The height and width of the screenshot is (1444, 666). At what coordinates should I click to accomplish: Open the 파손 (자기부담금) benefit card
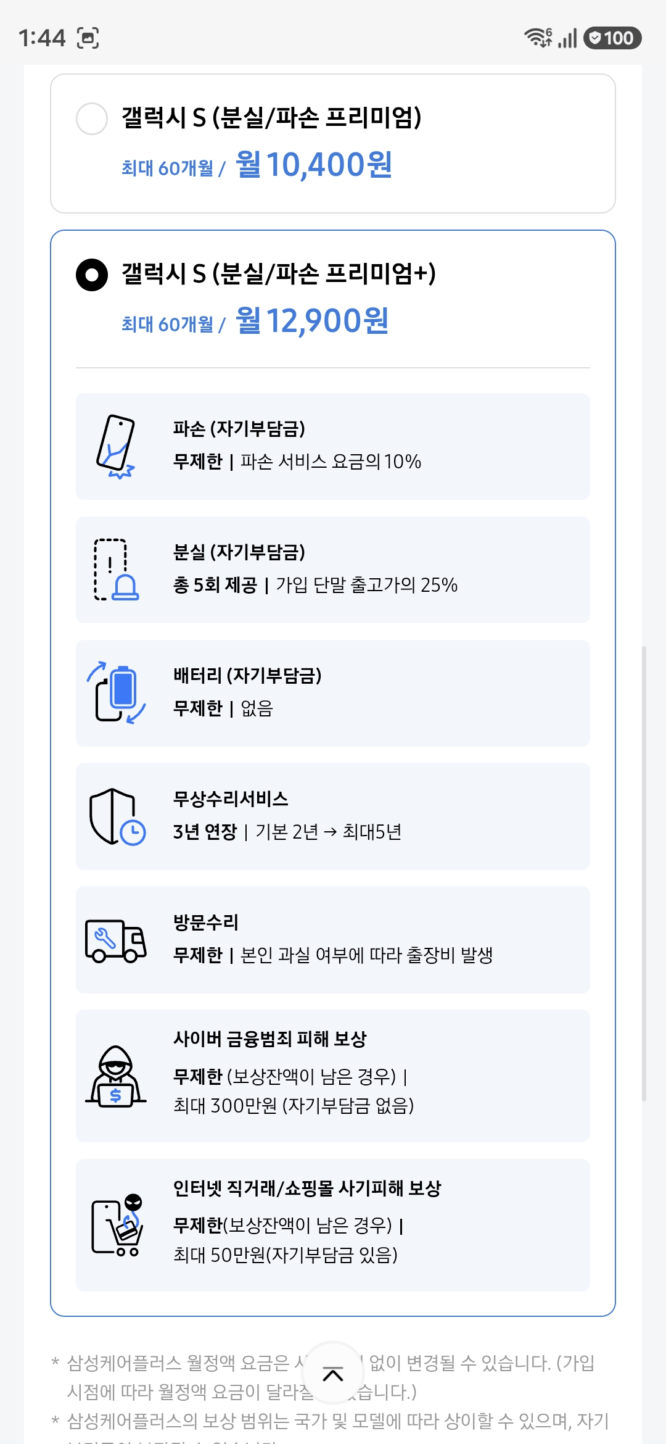tap(333, 446)
